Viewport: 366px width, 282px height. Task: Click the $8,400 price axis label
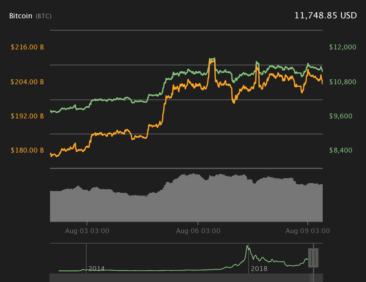341,150
